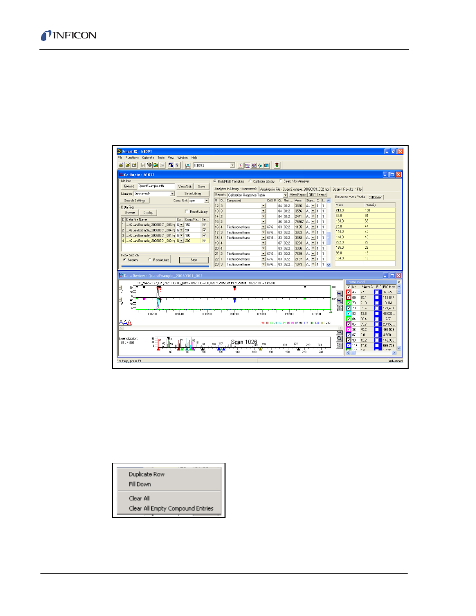Screen dimensions: 476x616
Task: Click the mass spectrum full-scale icon
Action: point(340,345)
